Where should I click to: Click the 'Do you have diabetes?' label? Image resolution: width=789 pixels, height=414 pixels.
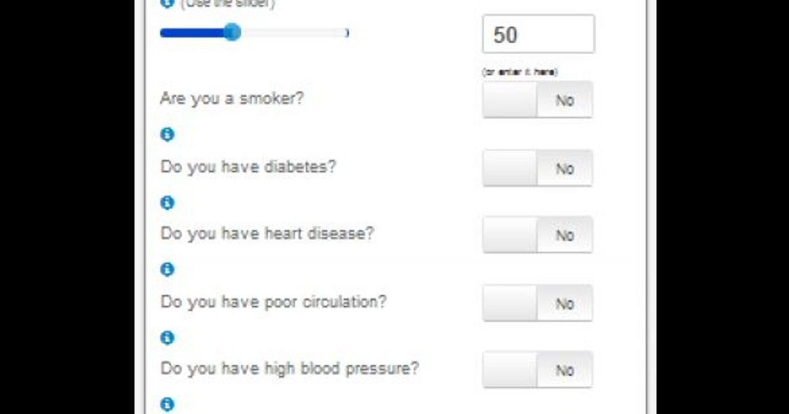coord(248,167)
